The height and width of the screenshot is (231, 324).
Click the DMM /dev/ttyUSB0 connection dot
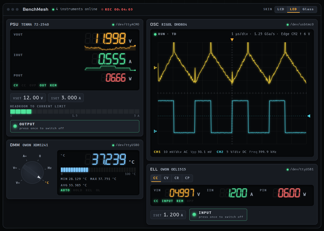point(113,145)
